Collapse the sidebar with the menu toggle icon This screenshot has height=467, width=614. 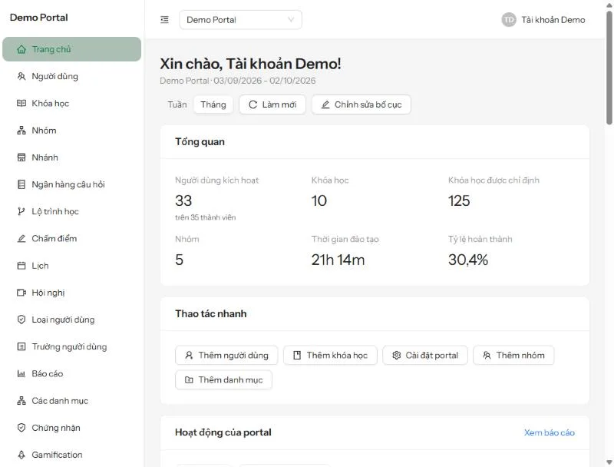pyautogui.click(x=164, y=20)
